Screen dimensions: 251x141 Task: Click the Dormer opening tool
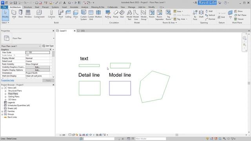point(210,19)
